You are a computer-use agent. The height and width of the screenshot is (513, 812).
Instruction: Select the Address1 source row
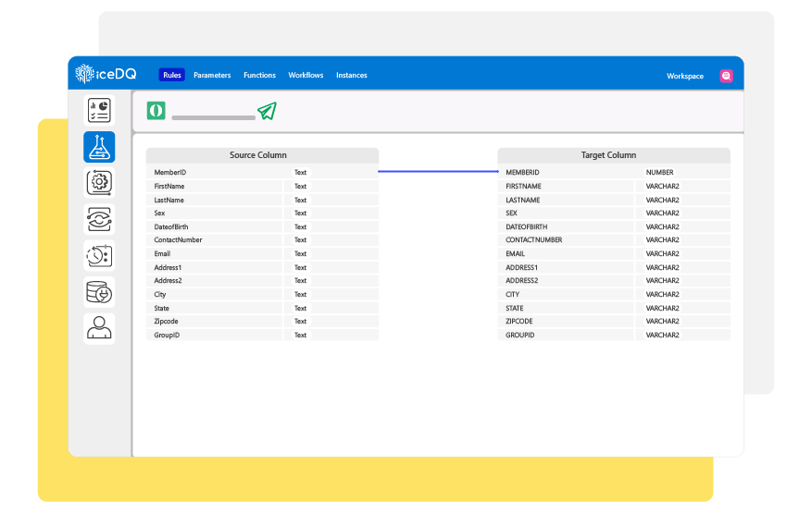pos(262,267)
